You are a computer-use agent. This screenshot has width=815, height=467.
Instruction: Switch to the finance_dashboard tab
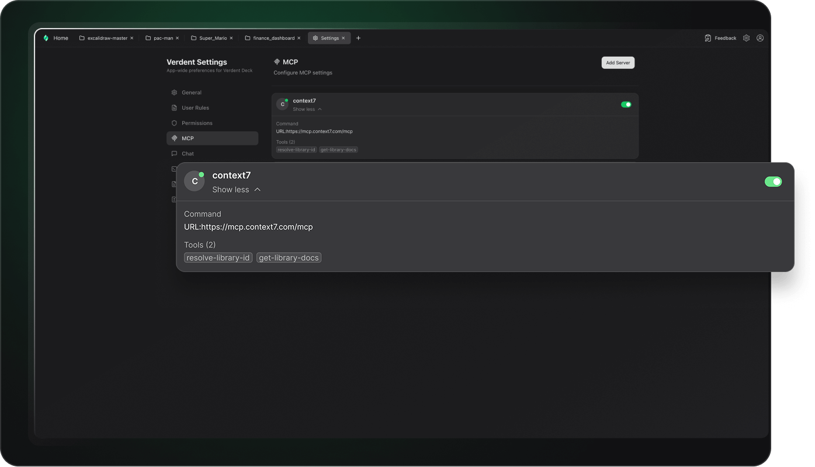coord(273,38)
